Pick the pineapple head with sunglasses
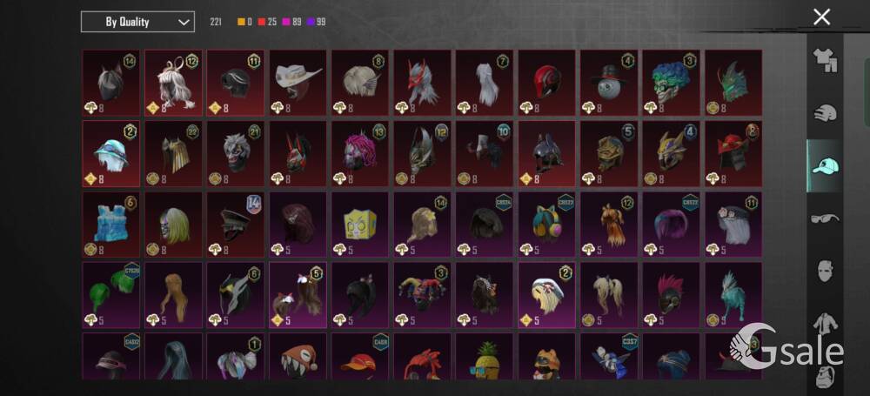The height and width of the screenshot is (396, 870). 485,356
